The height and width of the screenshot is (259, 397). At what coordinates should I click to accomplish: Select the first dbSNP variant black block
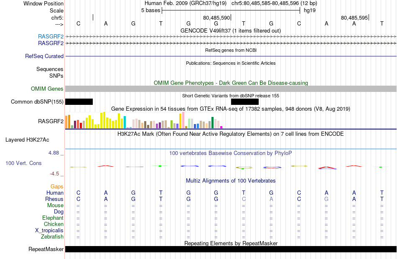click(x=79, y=102)
